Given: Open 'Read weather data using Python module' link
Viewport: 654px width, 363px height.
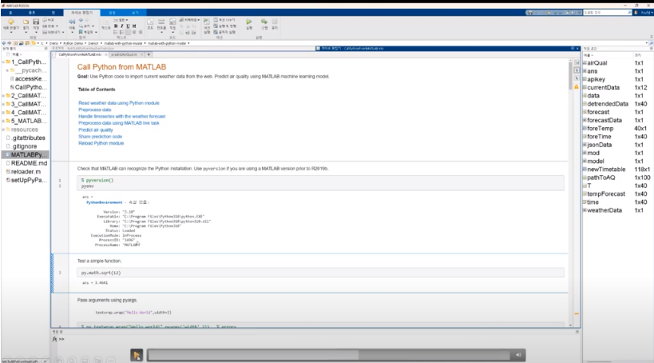Looking at the screenshot, I should click(119, 103).
